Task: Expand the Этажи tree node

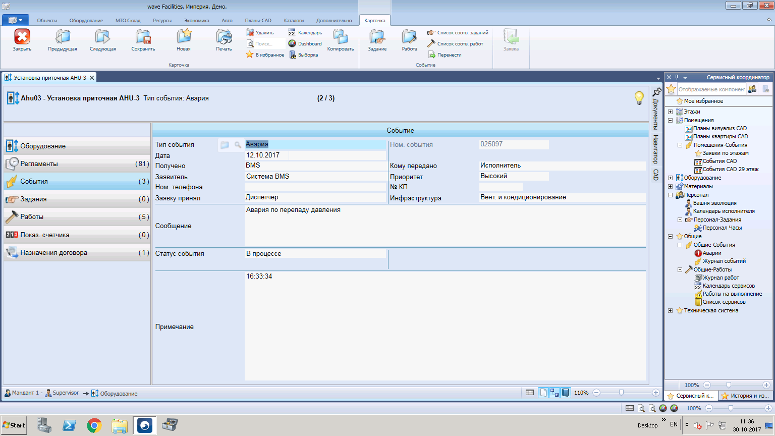Action: tap(670, 112)
